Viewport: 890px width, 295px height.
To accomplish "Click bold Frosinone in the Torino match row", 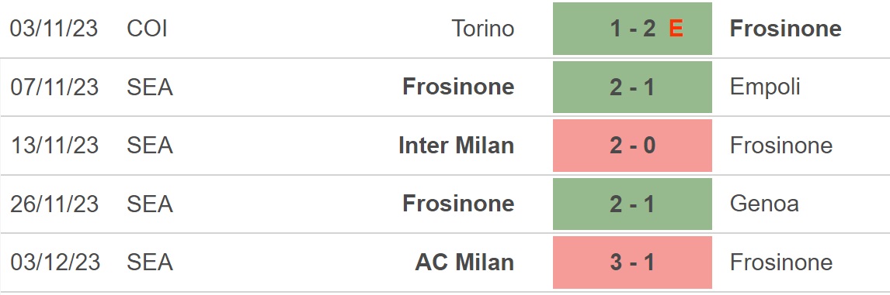I will (x=786, y=29).
